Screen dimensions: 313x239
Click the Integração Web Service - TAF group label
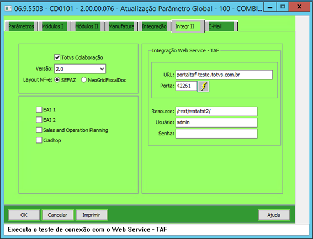(185, 51)
